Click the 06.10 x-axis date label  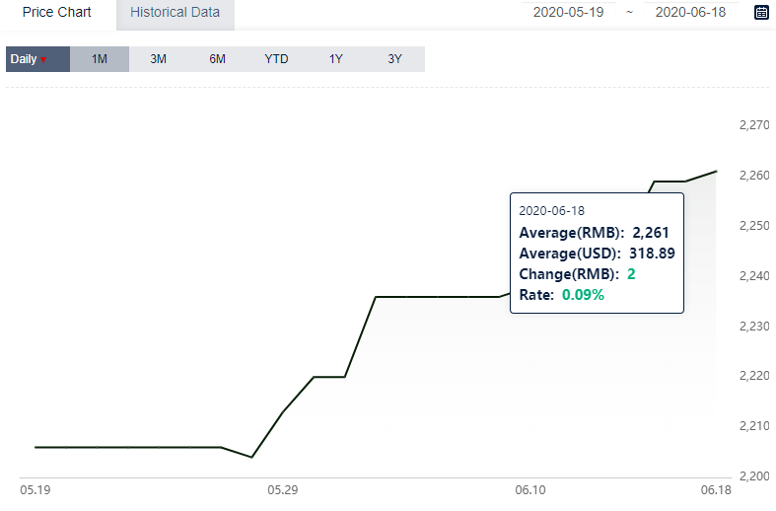530,490
